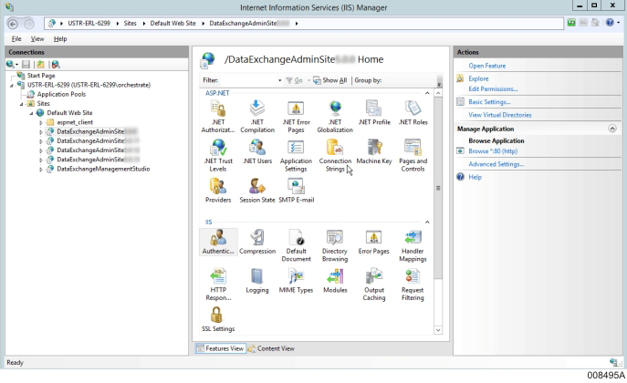Open .NET Trust Levels feature

[218, 155]
